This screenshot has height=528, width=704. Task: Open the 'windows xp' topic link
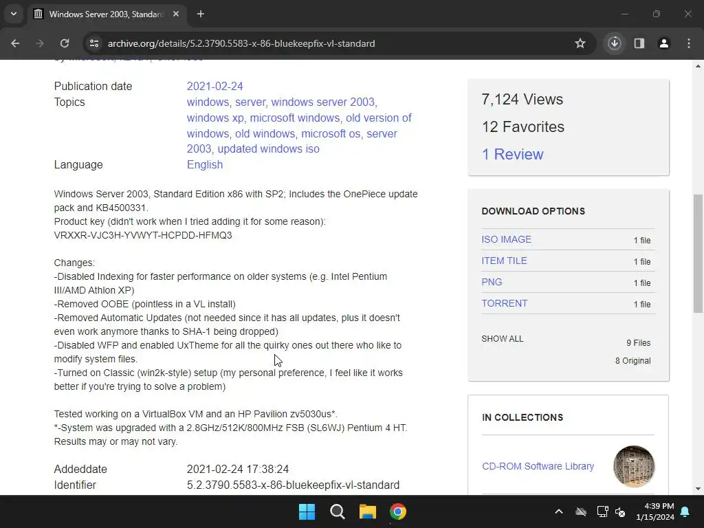(x=215, y=118)
